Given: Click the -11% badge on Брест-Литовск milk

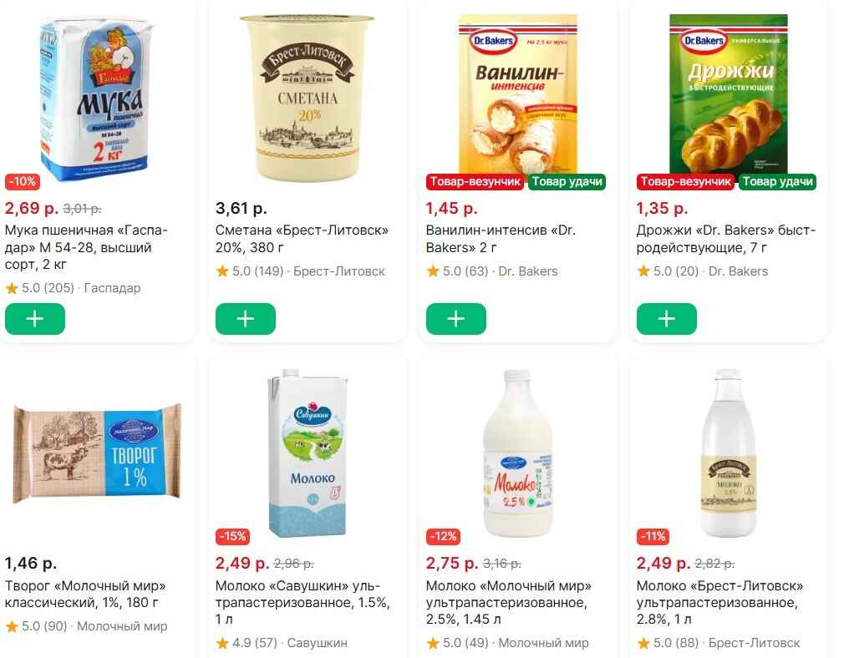Looking at the screenshot, I should (652, 536).
